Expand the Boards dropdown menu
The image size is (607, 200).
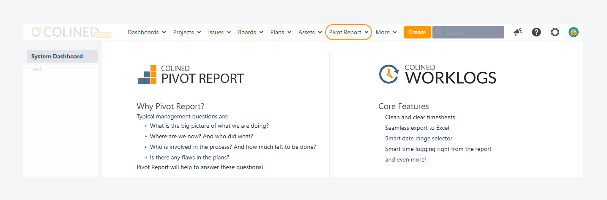(251, 32)
